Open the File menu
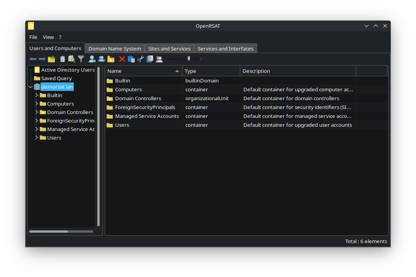This screenshot has width=416, height=277. click(x=33, y=37)
